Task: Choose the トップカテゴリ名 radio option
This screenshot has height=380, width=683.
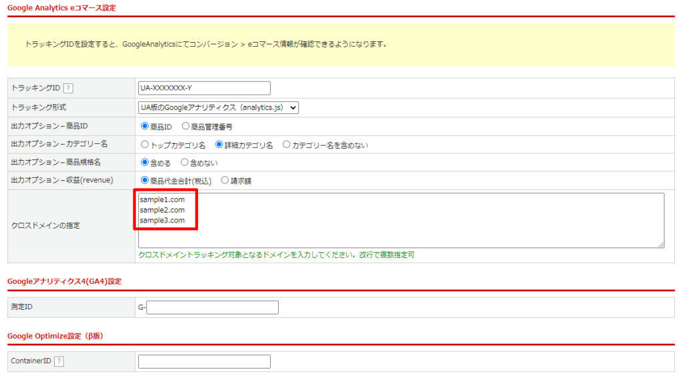Action: point(145,145)
